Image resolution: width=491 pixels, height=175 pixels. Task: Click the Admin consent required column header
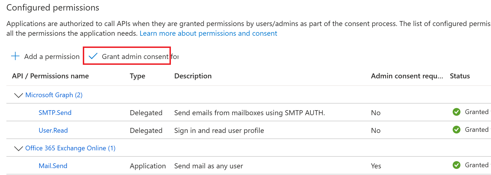407,76
